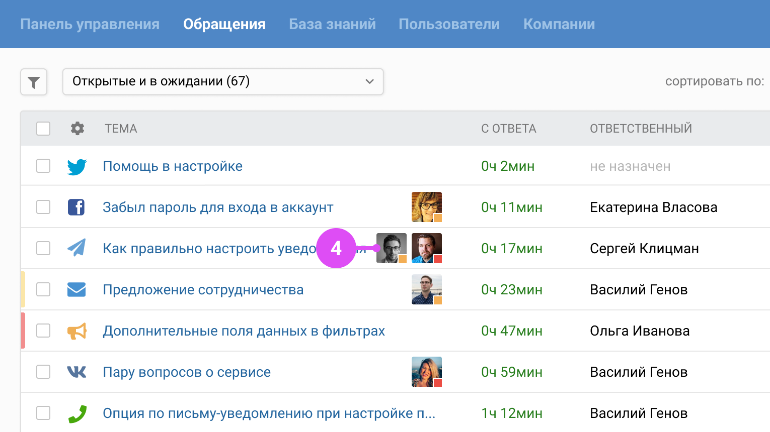The image size is (770, 432).
Task: Click the email envelope channel icon
Action: (76, 290)
